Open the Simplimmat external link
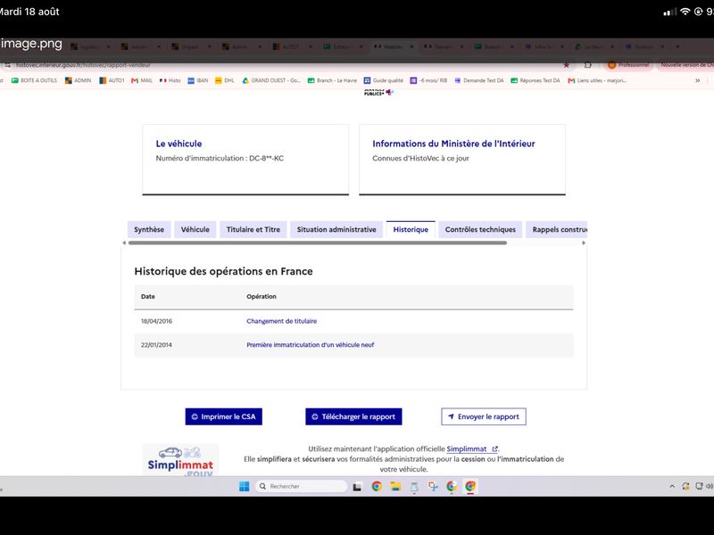 [x=472, y=449]
